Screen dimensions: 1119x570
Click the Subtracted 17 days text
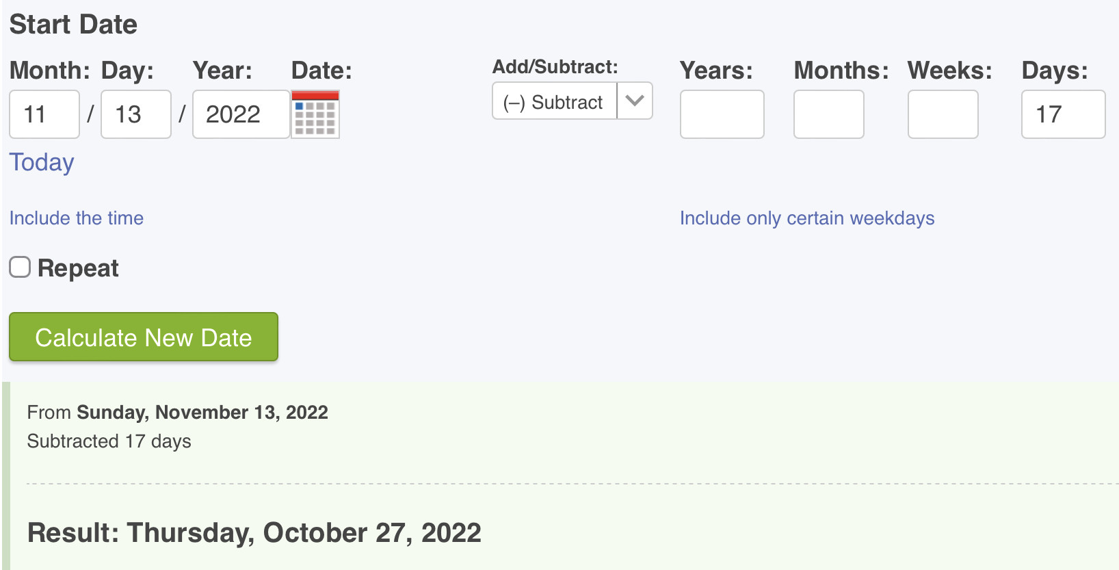click(109, 441)
